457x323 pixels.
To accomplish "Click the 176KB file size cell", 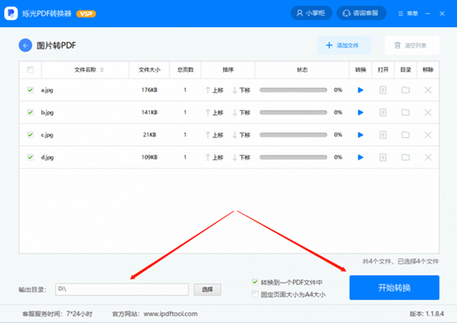I will [x=150, y=90].
